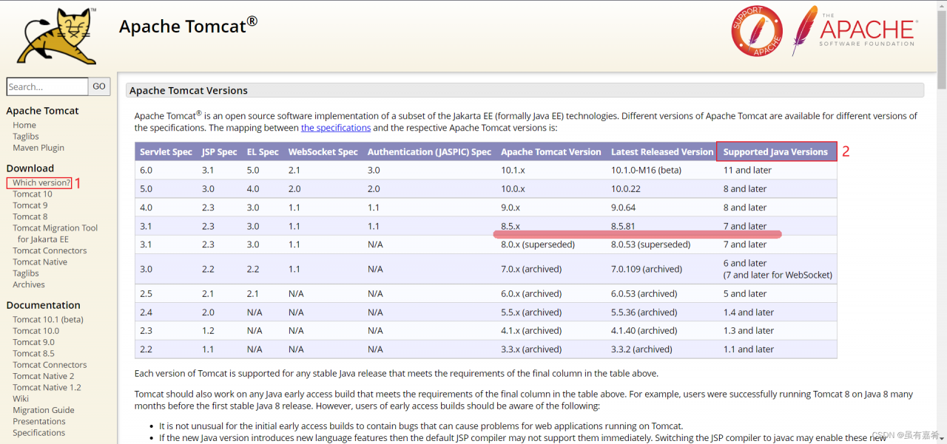The image size is (947, 444).
Task: Open Tomcat 8.5 documentation link
Action: click(x=33, y=354)
